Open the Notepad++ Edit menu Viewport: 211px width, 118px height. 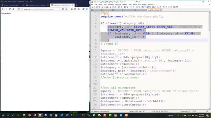click(96, 5)
